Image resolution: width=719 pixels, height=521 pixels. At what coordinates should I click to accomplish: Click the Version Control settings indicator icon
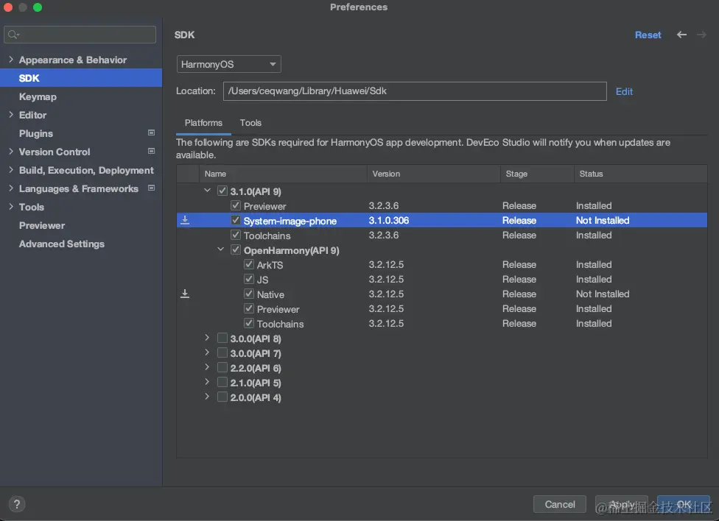pos(152,152)
